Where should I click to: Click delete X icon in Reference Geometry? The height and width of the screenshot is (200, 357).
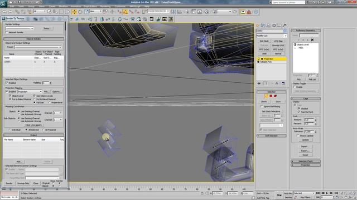pyautogui.click(x=312, y=40)
